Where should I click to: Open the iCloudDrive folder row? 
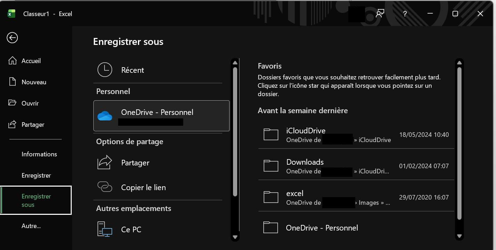tap(356, 135)
